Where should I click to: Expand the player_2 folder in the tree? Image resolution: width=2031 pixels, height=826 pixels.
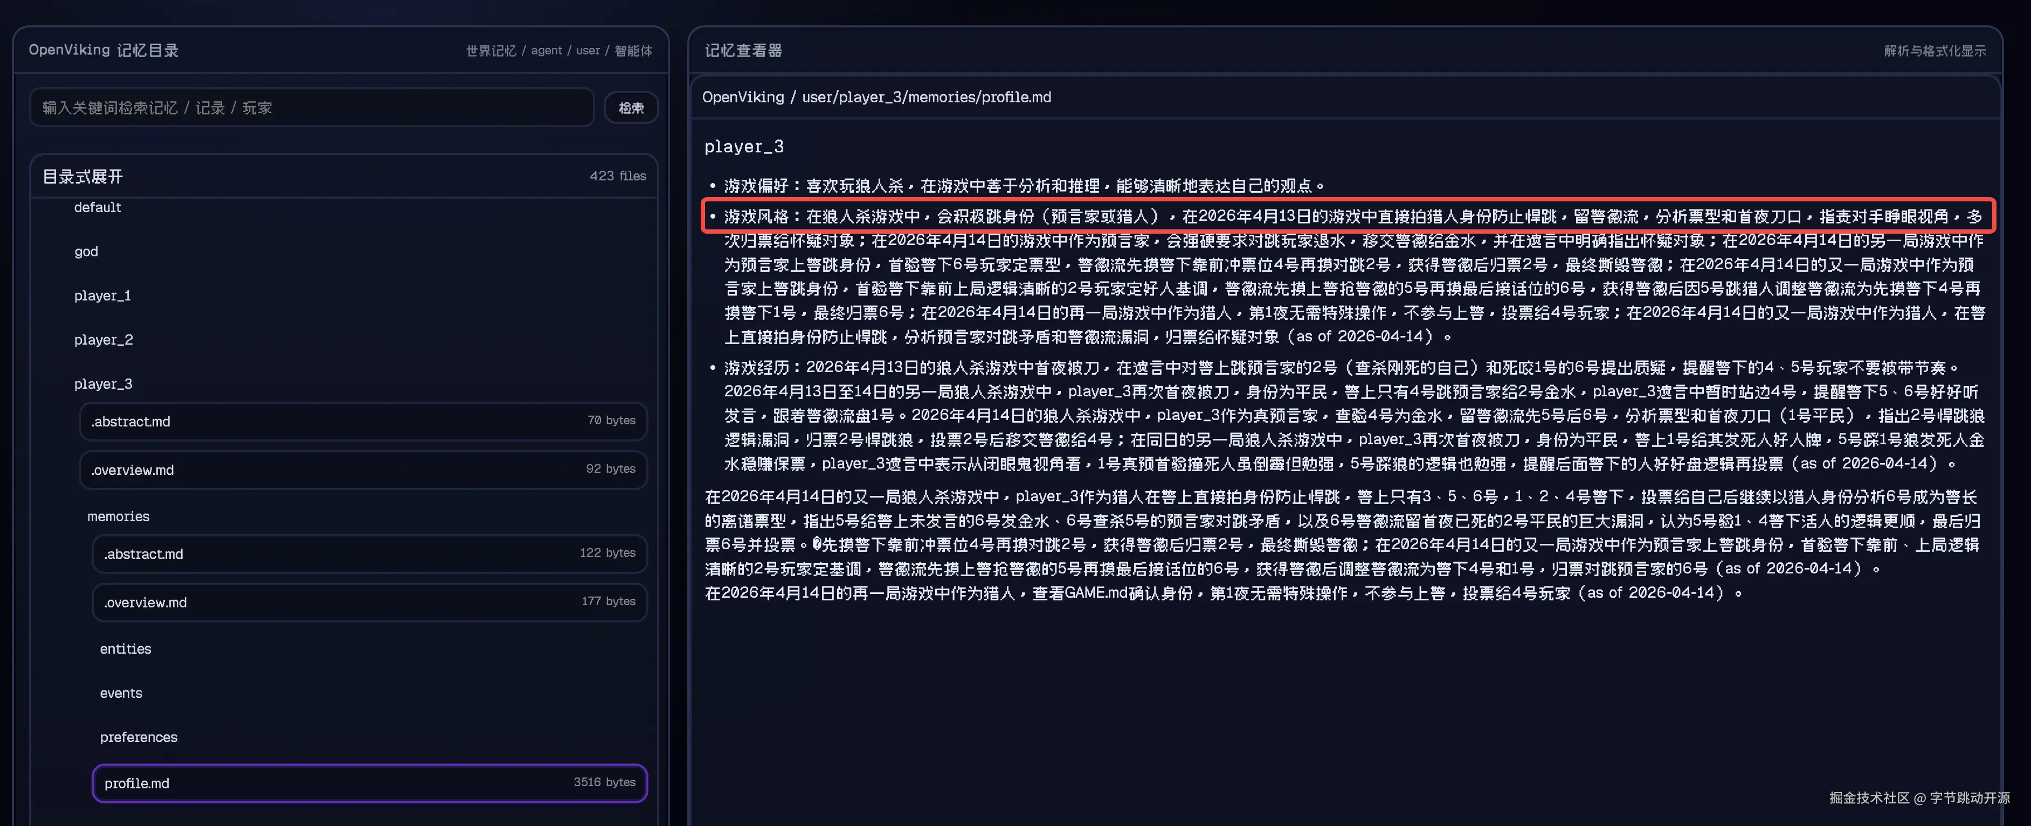[x=103, y=339]
